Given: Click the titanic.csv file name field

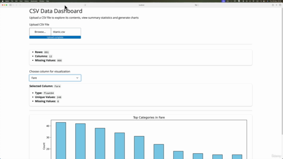Looking at the screenshot, I should [66, 32].
